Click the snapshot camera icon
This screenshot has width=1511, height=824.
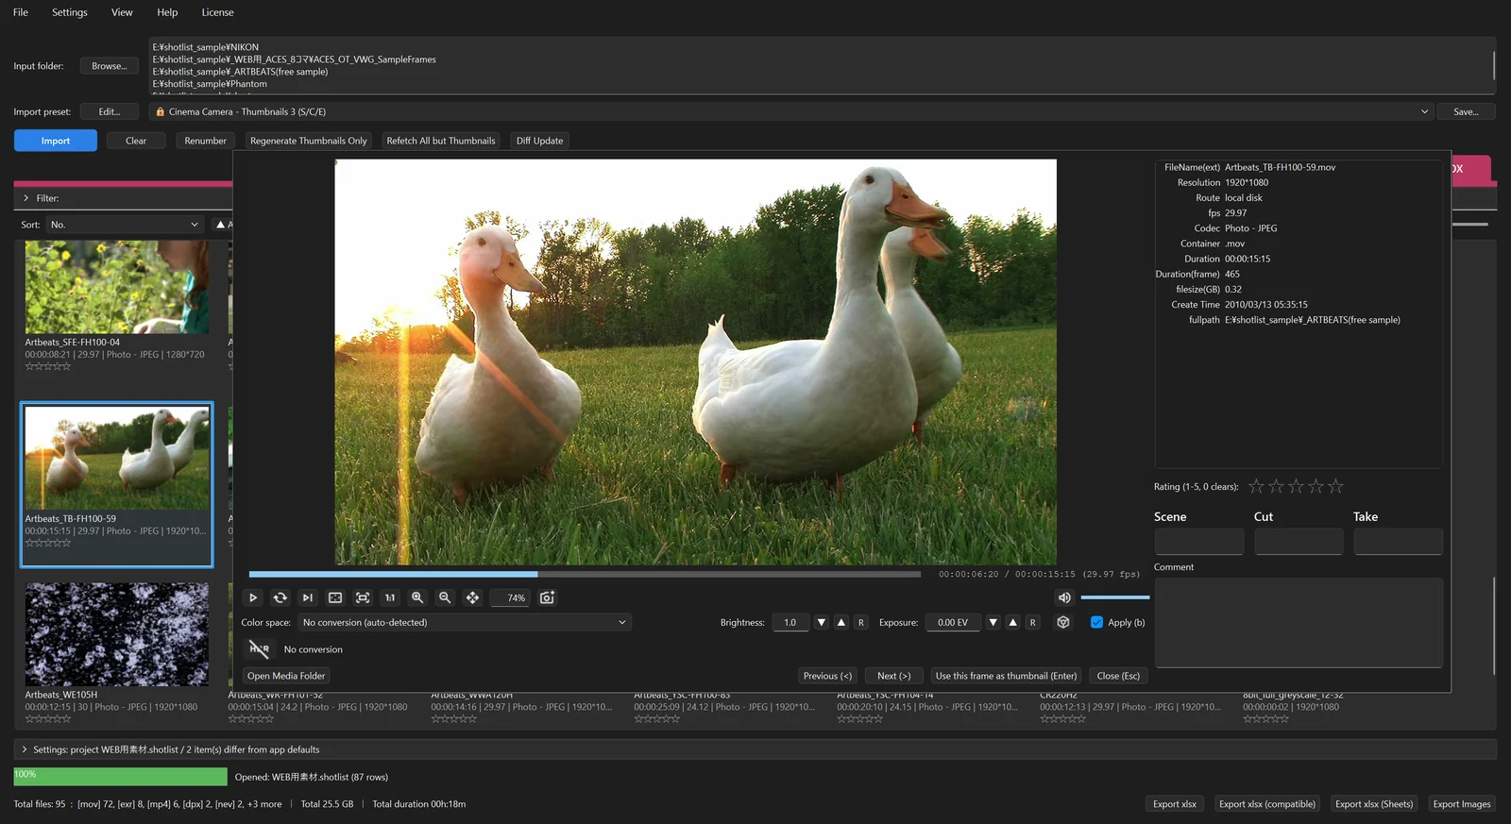pyautogui.click(x=547, y=597)
